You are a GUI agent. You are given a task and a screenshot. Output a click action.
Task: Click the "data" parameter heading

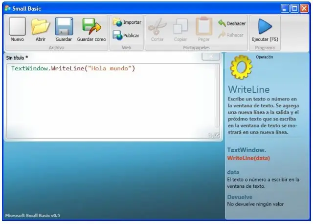pyautogui.click(x=233, y=172)
